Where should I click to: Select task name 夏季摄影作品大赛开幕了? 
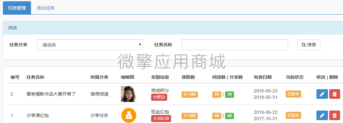(51, 94)
